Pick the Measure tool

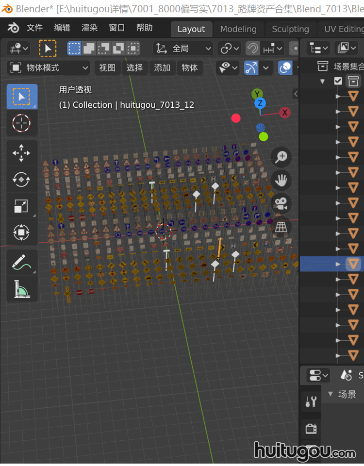(21, 289)
